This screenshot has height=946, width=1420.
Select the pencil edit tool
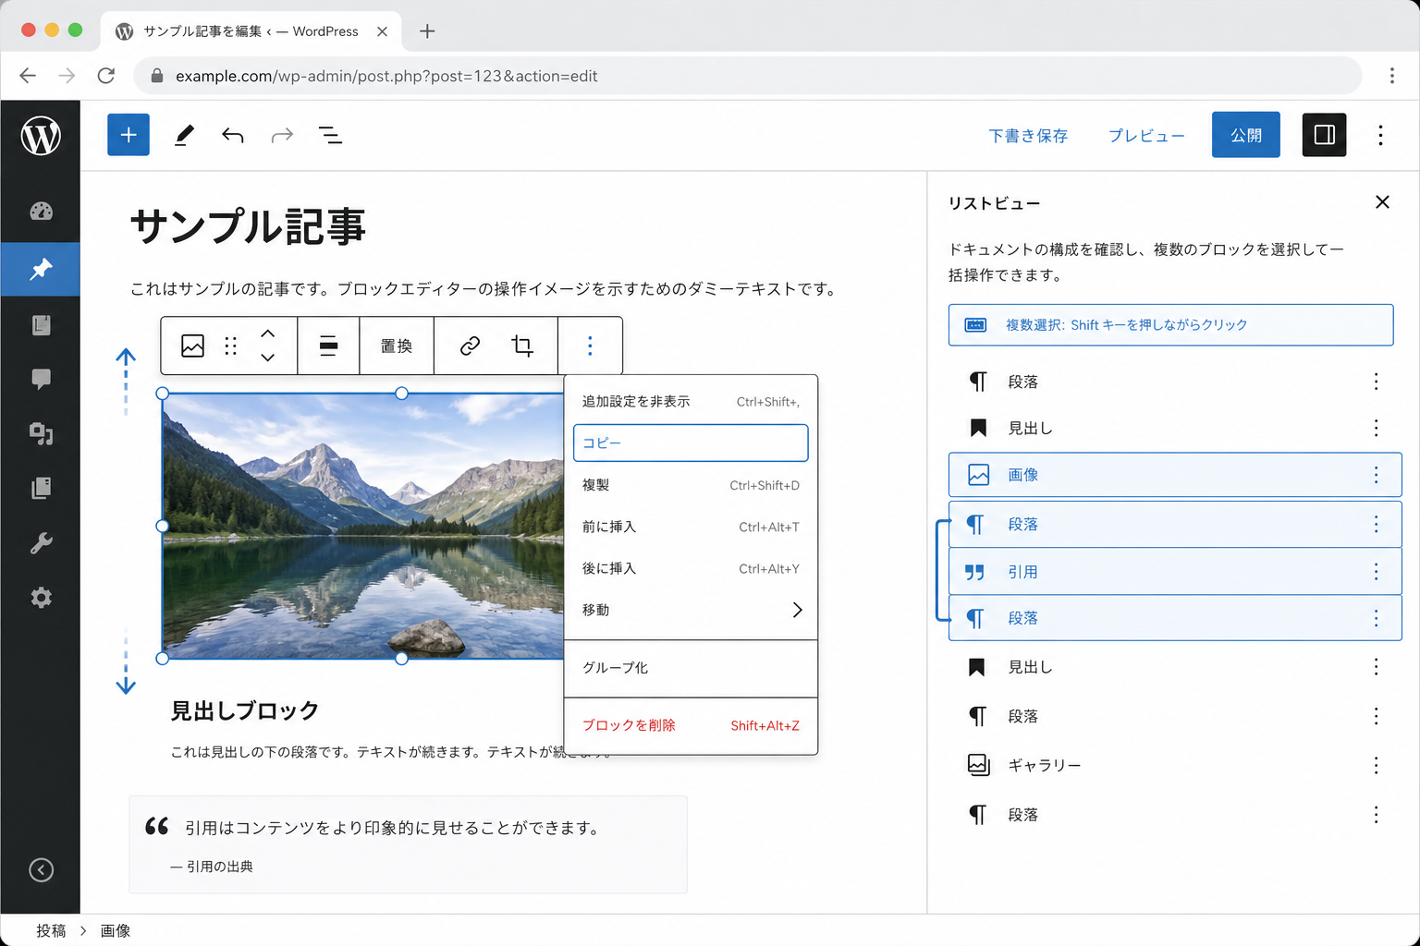tap(184, 136)
